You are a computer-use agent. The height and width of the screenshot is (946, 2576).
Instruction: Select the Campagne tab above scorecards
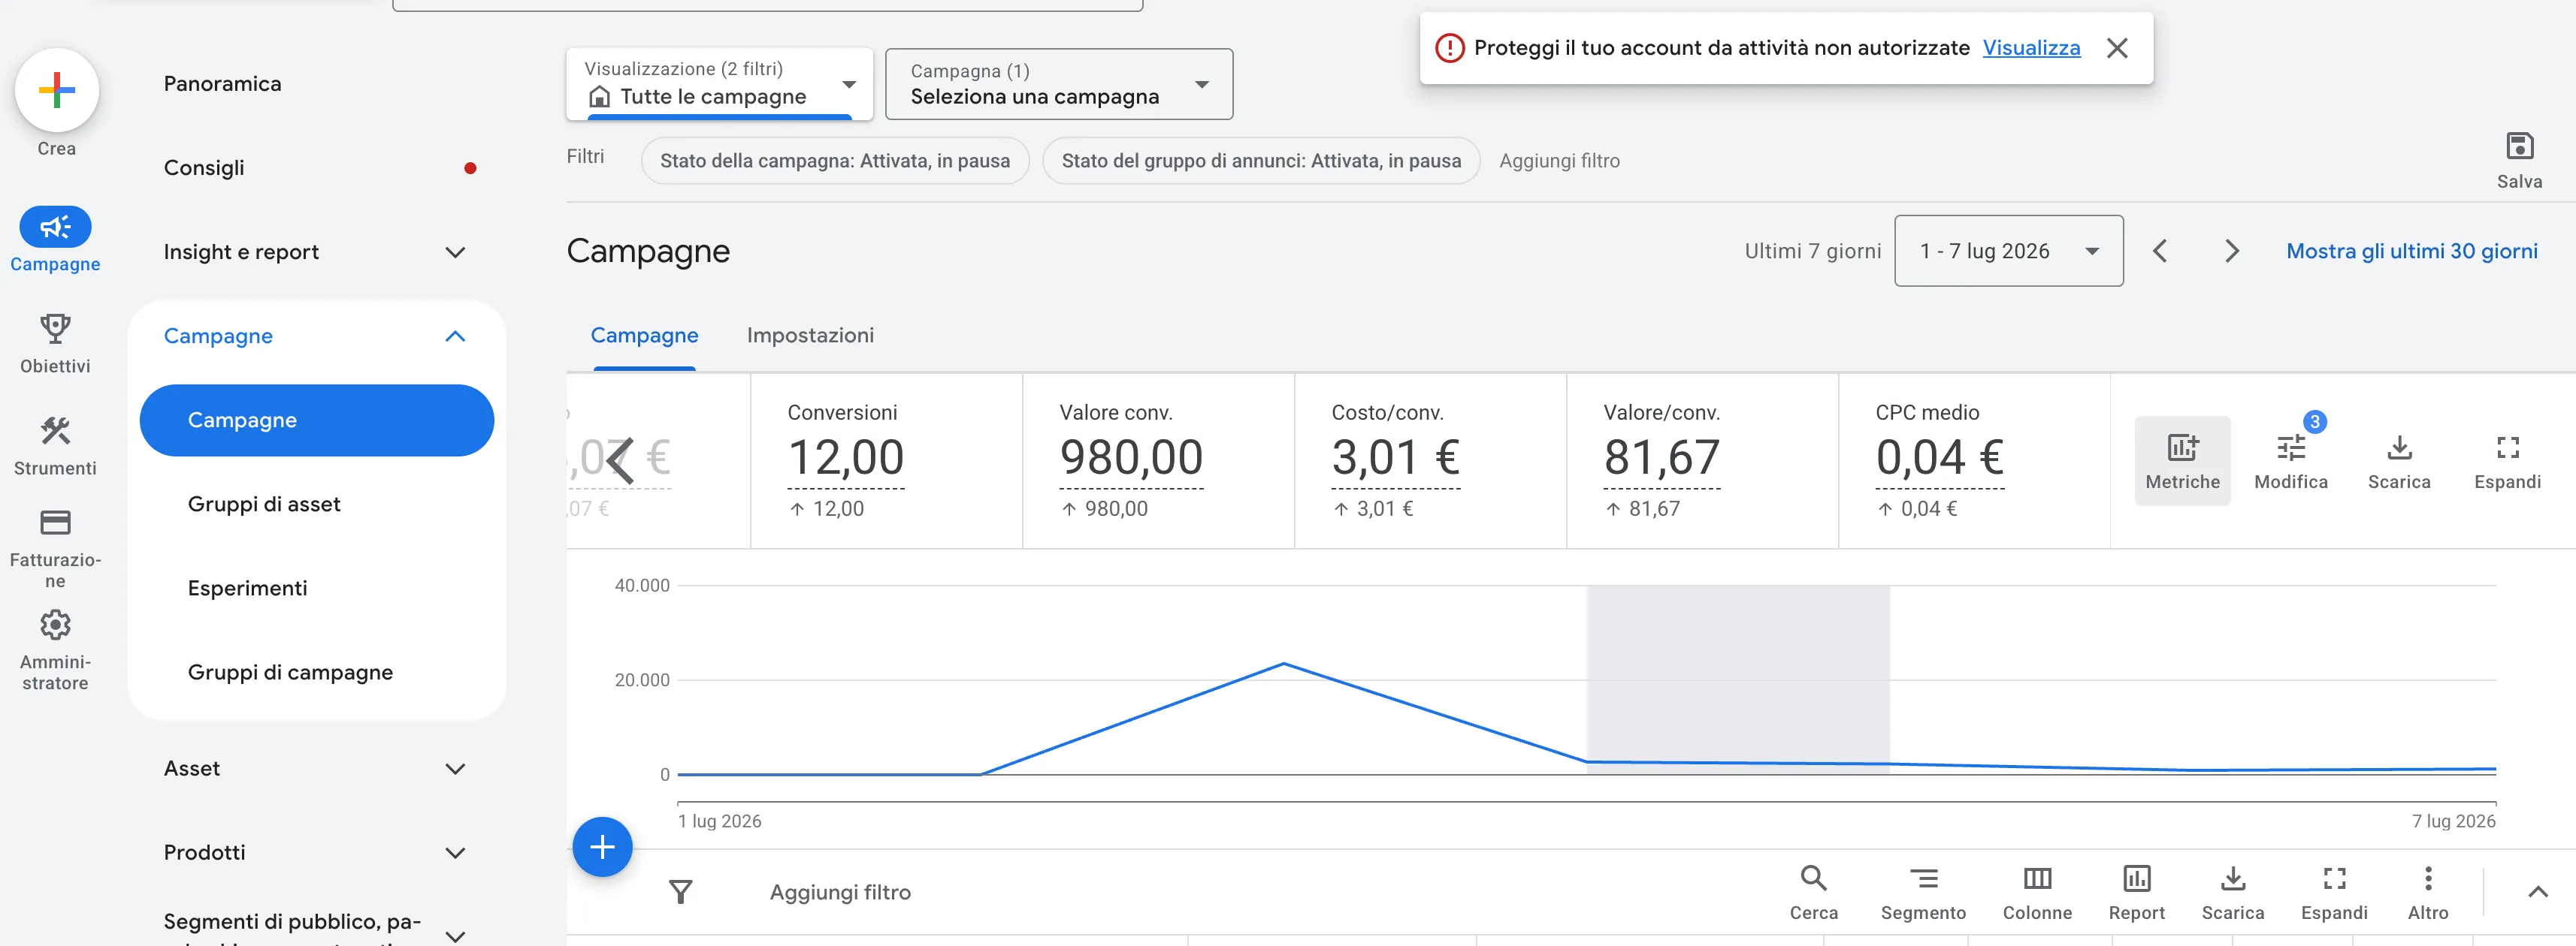644,336
